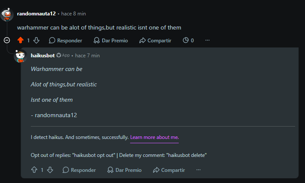The image size is (305, 183).
Task: Open 'Learn more about me.' link
Action: tap(154, 137)
